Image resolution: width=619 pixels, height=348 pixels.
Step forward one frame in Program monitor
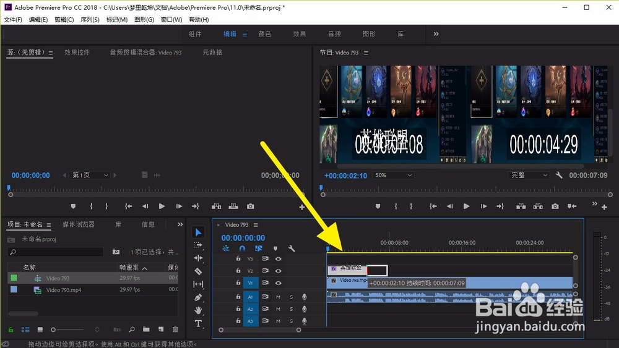[483, 206]
